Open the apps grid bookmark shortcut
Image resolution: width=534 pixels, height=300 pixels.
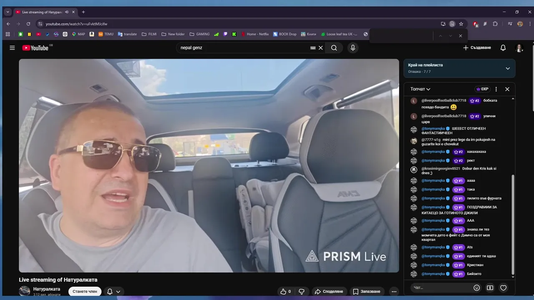pyautogui.click(x=8, y=34)
